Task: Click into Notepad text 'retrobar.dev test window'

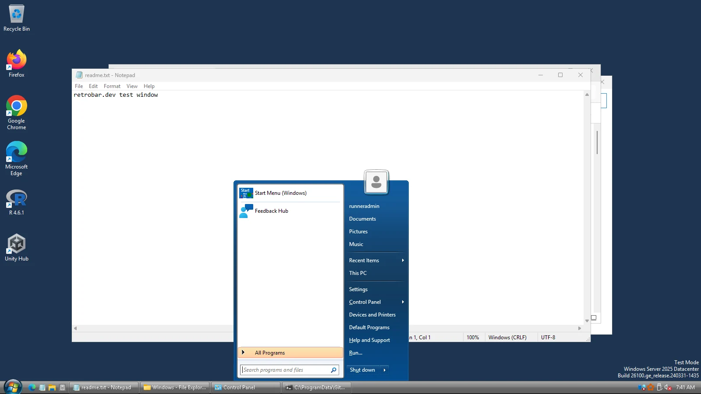Action: (116, 95)
